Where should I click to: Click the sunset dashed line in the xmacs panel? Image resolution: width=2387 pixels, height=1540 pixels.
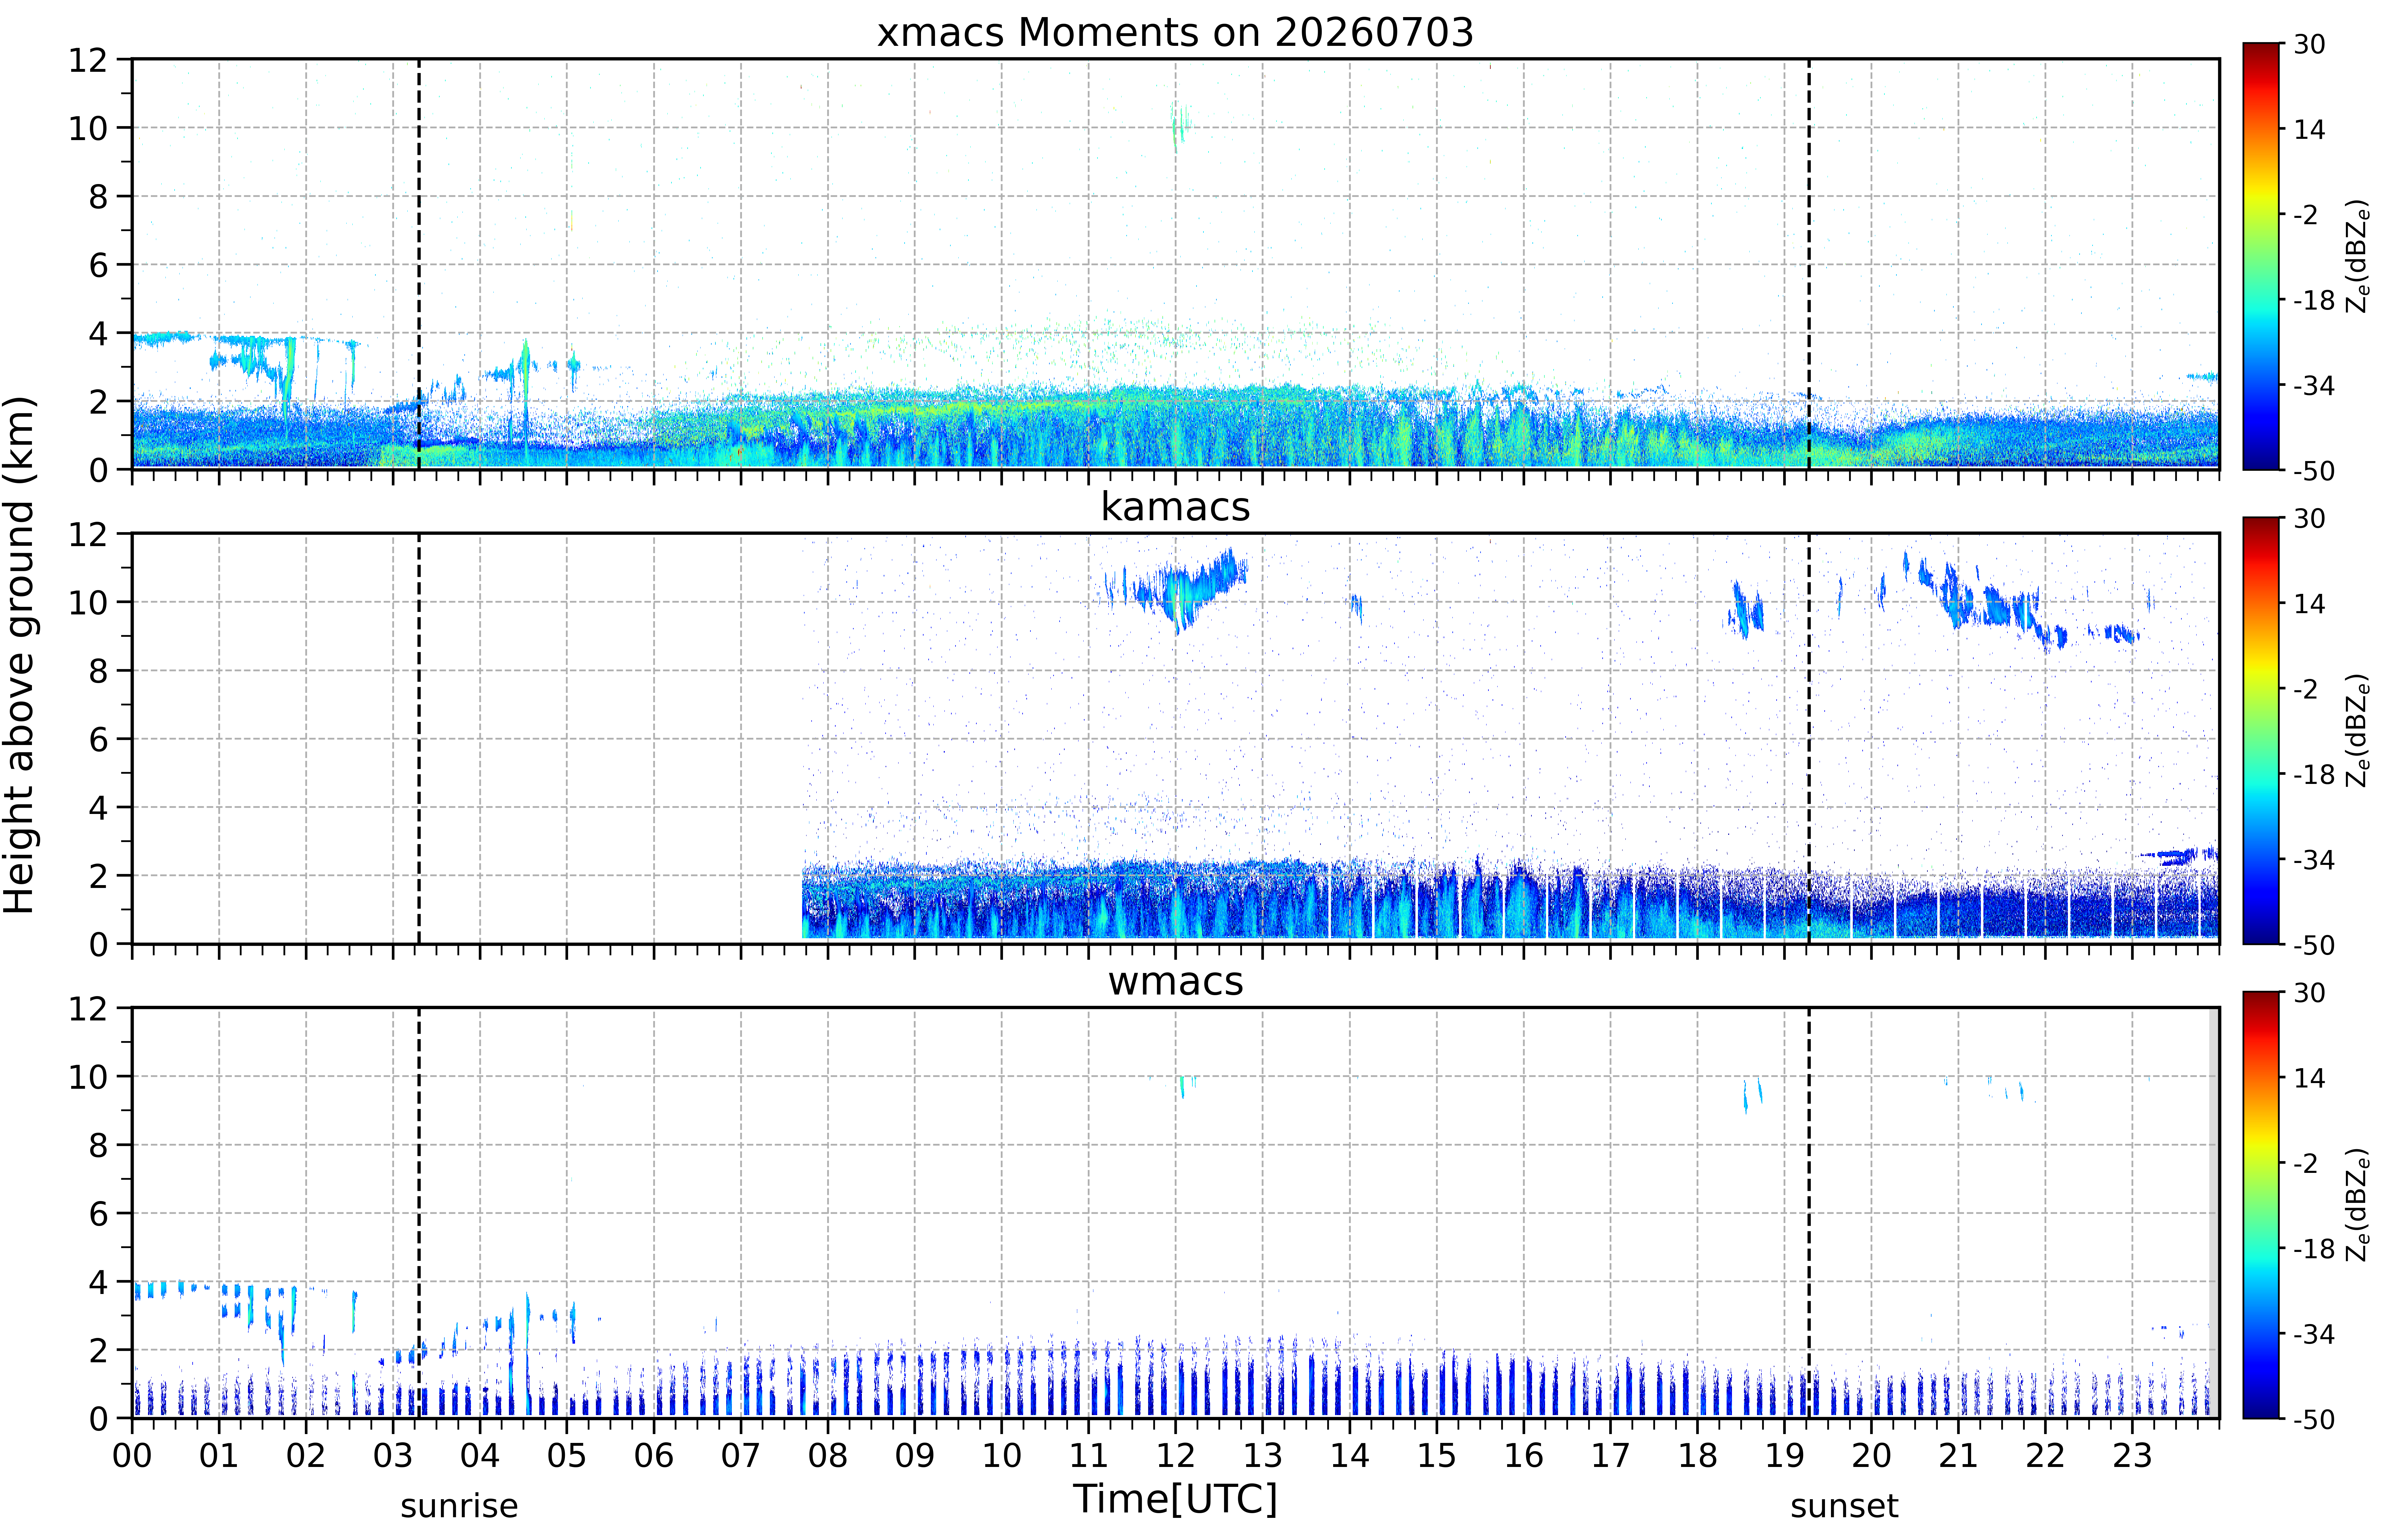[x=1809, y=264]
